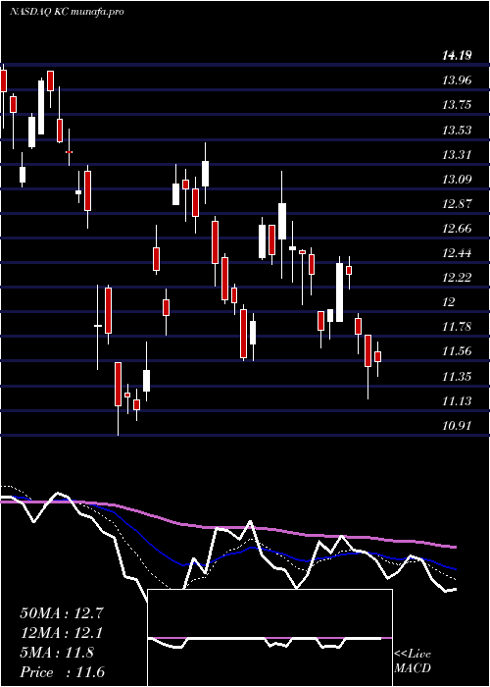Viewport: 490px width, 687px height.
Task: Click the <<Live MACD label
Action: tap(413, 661)
